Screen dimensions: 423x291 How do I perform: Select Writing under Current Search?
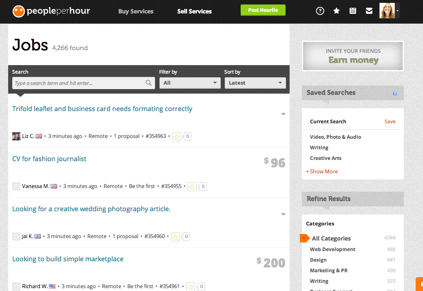coord(319,147)
